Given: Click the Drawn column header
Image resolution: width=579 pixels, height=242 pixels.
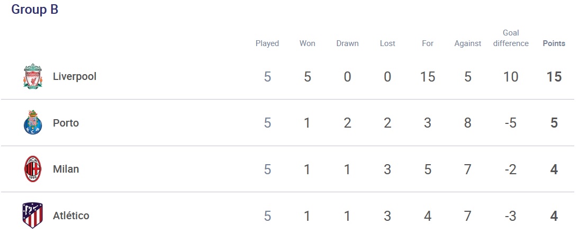Looking at the screenshot, I should coord(348,43).
